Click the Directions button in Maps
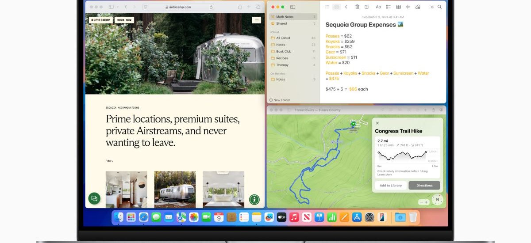 point(424,186)
